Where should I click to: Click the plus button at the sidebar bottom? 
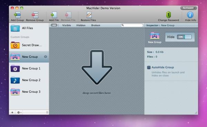tap(12, 112)
